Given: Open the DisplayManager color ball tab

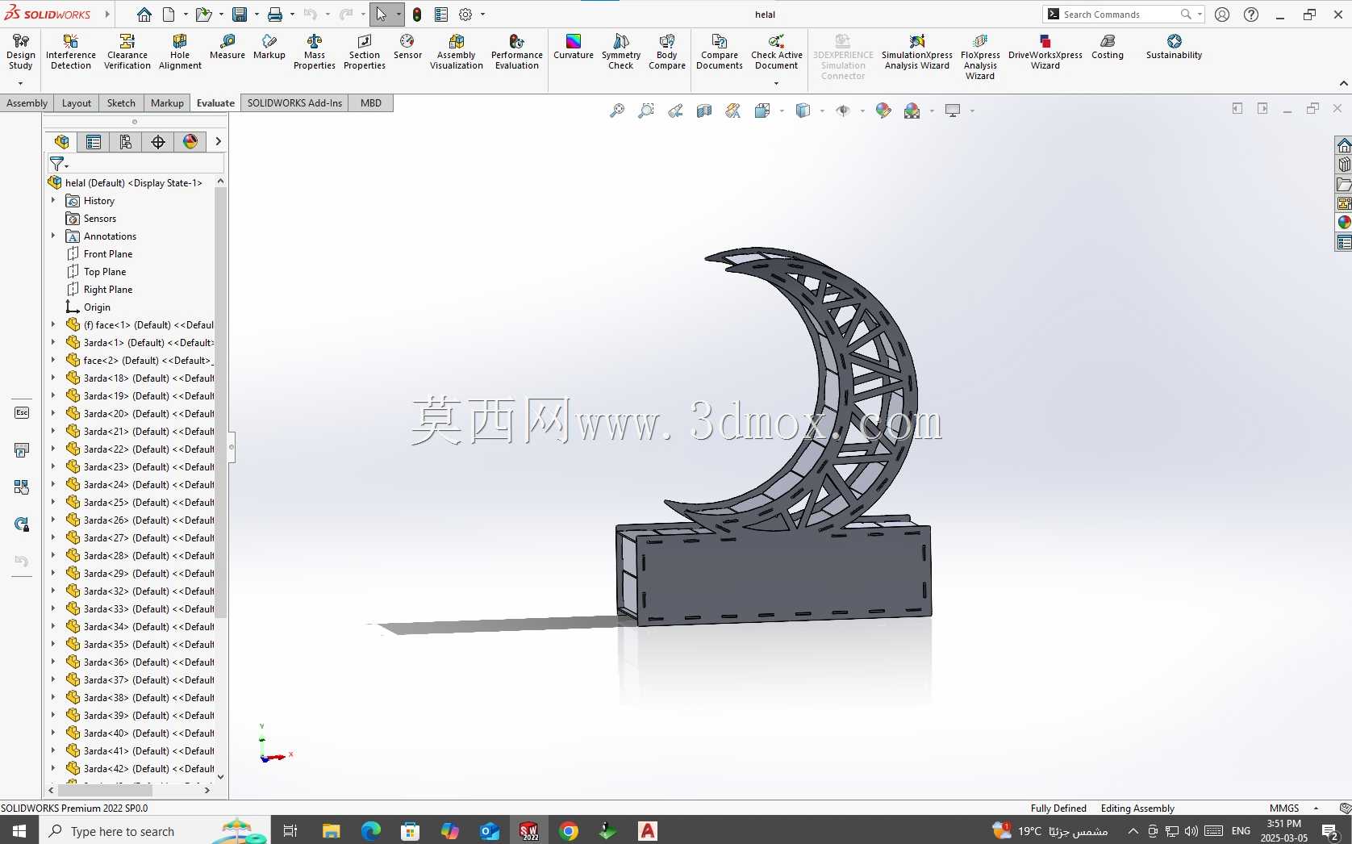Looking at the screenshot, I should tap(190, 142).
